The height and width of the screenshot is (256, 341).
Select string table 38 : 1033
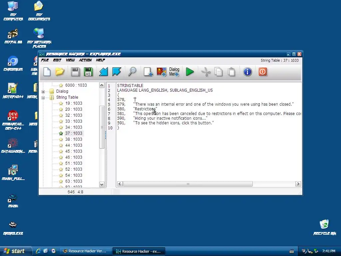tap(74, 139)
